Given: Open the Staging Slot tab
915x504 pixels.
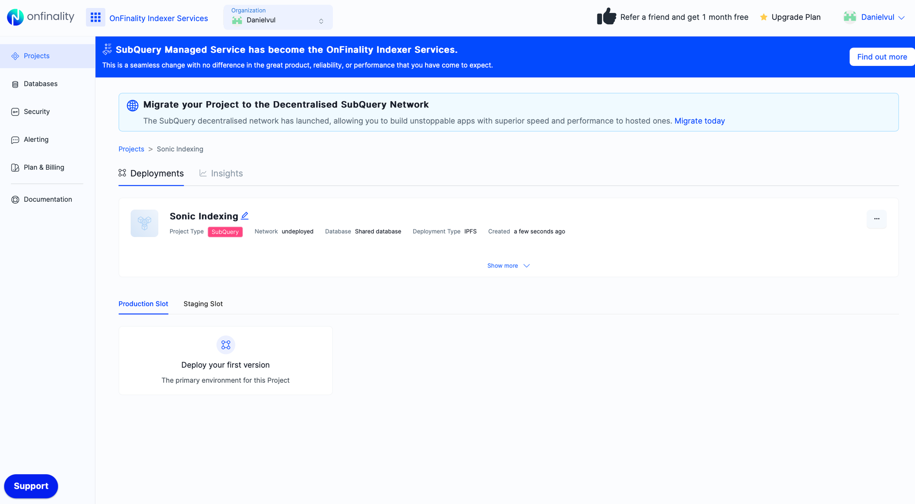Looking at the screenshot, I should pos(203,304).
